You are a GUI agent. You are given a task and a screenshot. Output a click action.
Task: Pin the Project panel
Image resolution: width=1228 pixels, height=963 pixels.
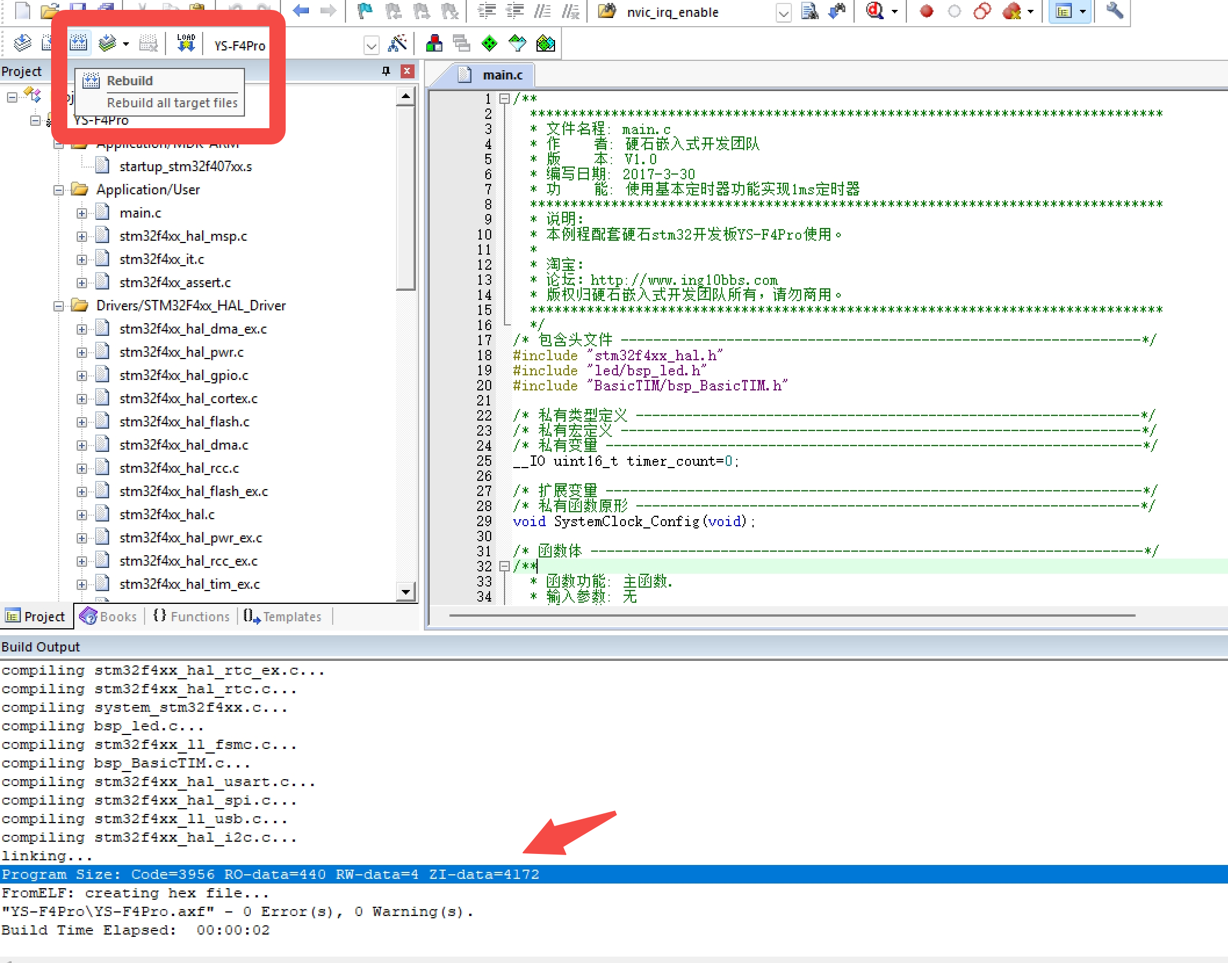pyautogui.click(x=385, y=71)
